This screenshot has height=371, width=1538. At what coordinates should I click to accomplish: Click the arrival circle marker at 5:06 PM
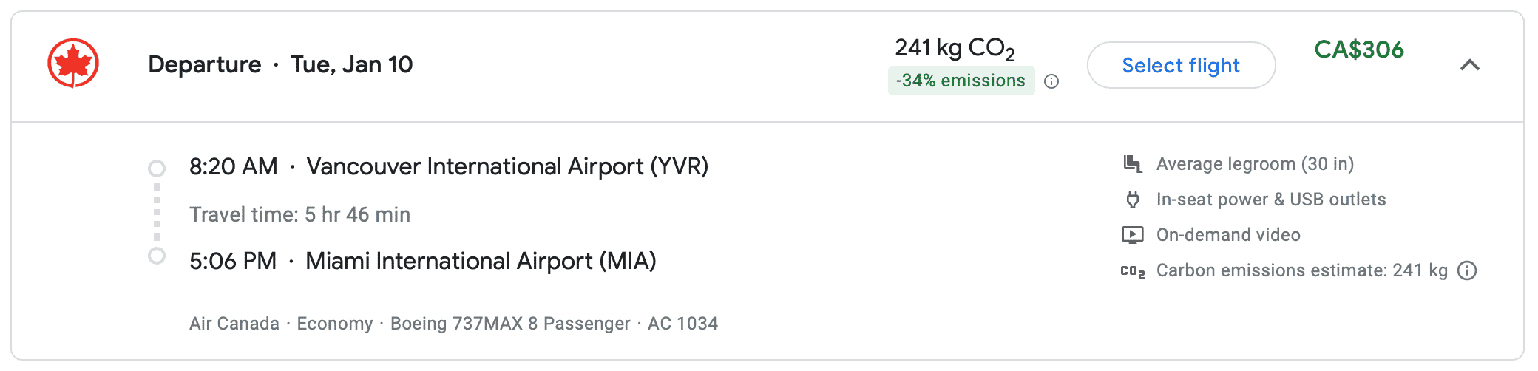[x=157, y=256]
